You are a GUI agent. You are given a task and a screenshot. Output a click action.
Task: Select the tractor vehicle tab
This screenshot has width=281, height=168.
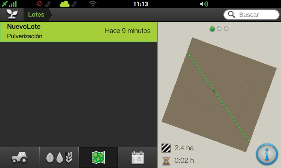click(20, 157)
